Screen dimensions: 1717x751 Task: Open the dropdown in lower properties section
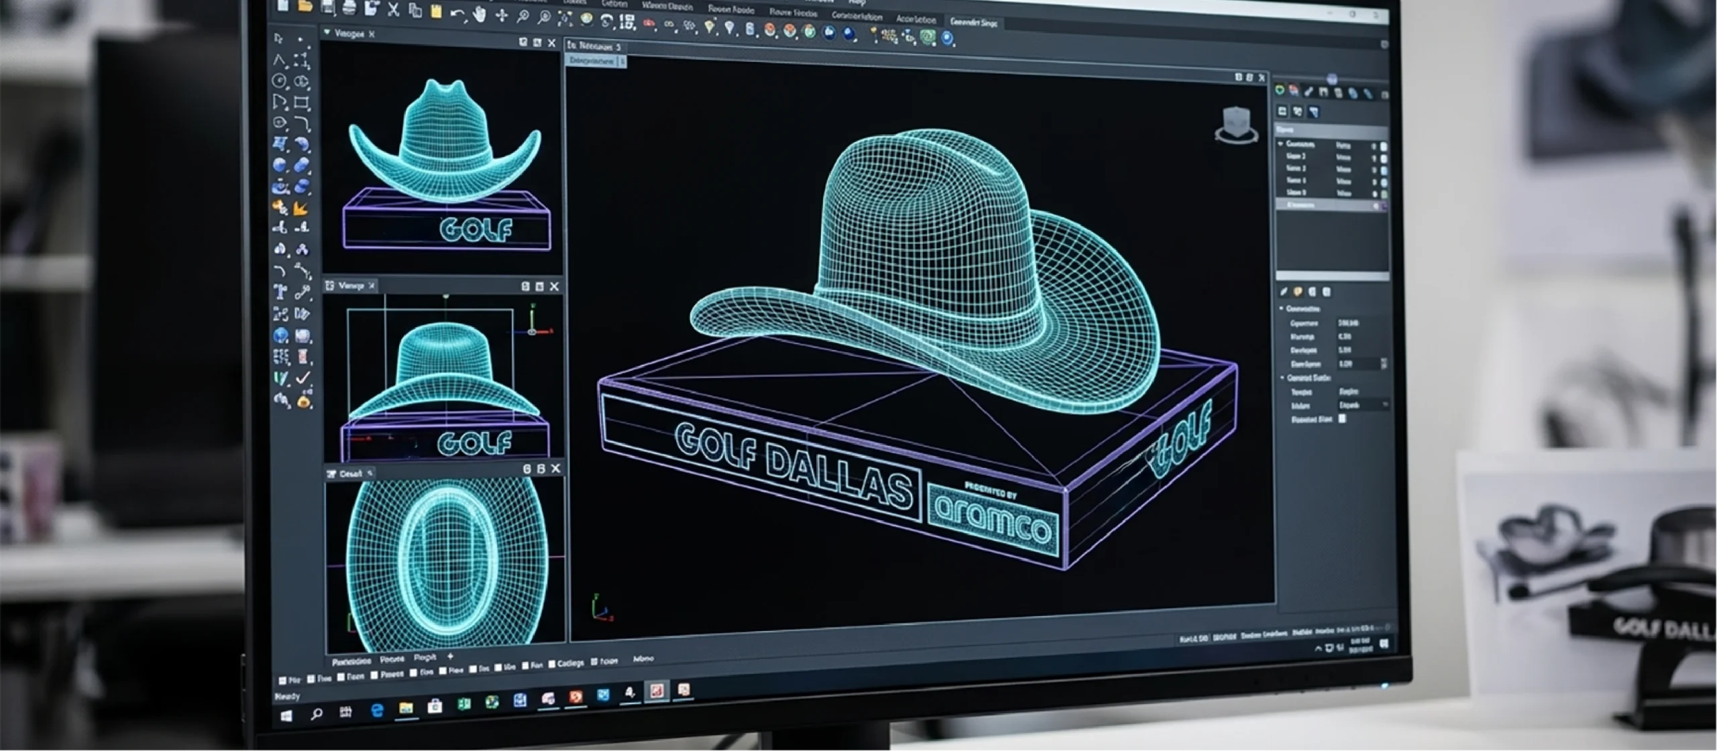coord(1384,404)
